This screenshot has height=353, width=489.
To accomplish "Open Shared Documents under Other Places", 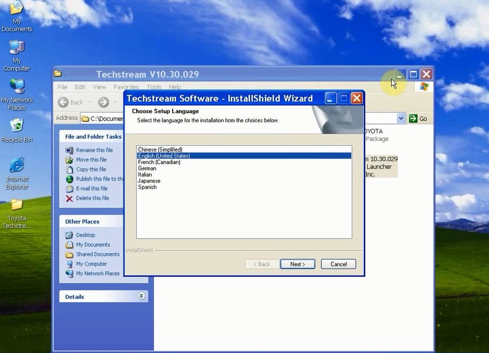I will click(x=98, y=254).
